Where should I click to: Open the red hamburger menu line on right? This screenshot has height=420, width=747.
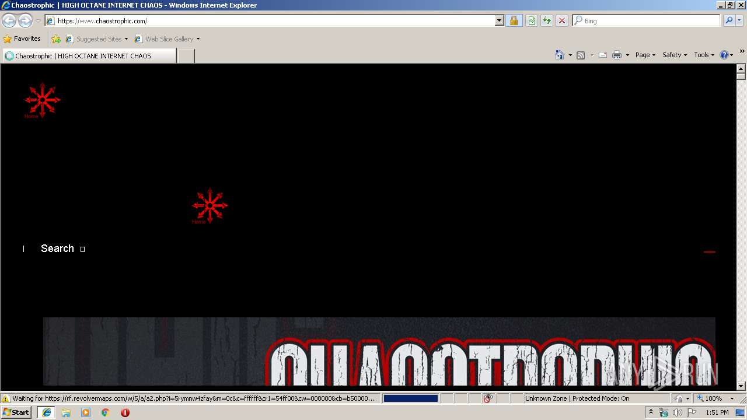[710, 251]
